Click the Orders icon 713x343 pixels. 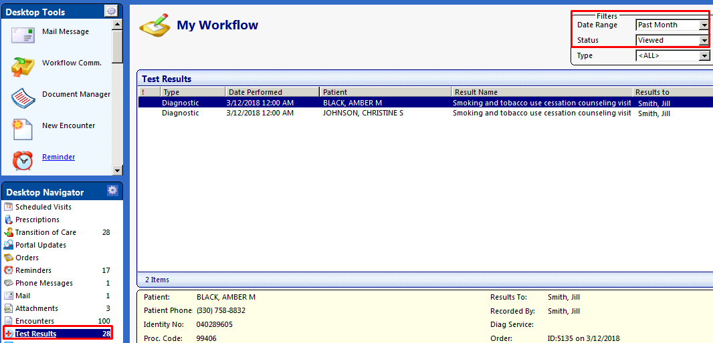point(8,258)
